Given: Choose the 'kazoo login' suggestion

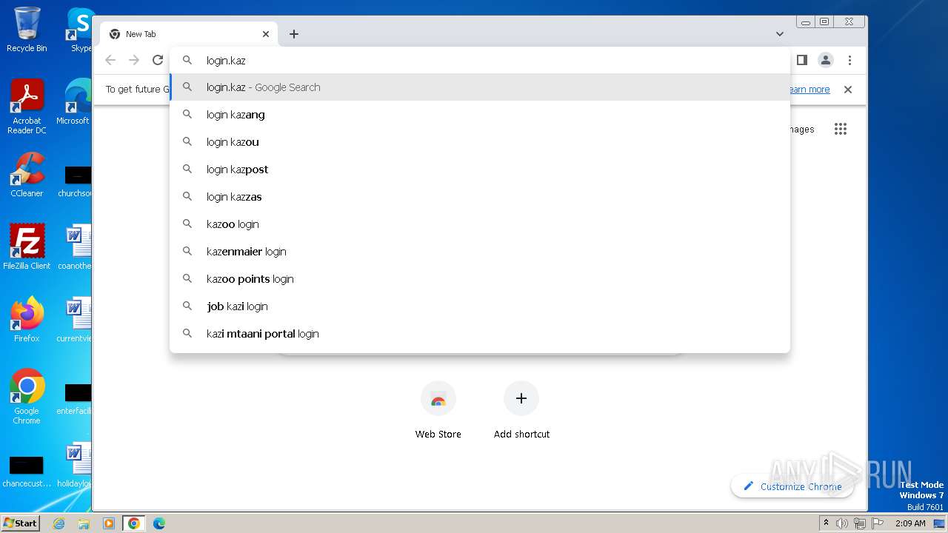Looking at the screenshot, I should tap(480, 224).
